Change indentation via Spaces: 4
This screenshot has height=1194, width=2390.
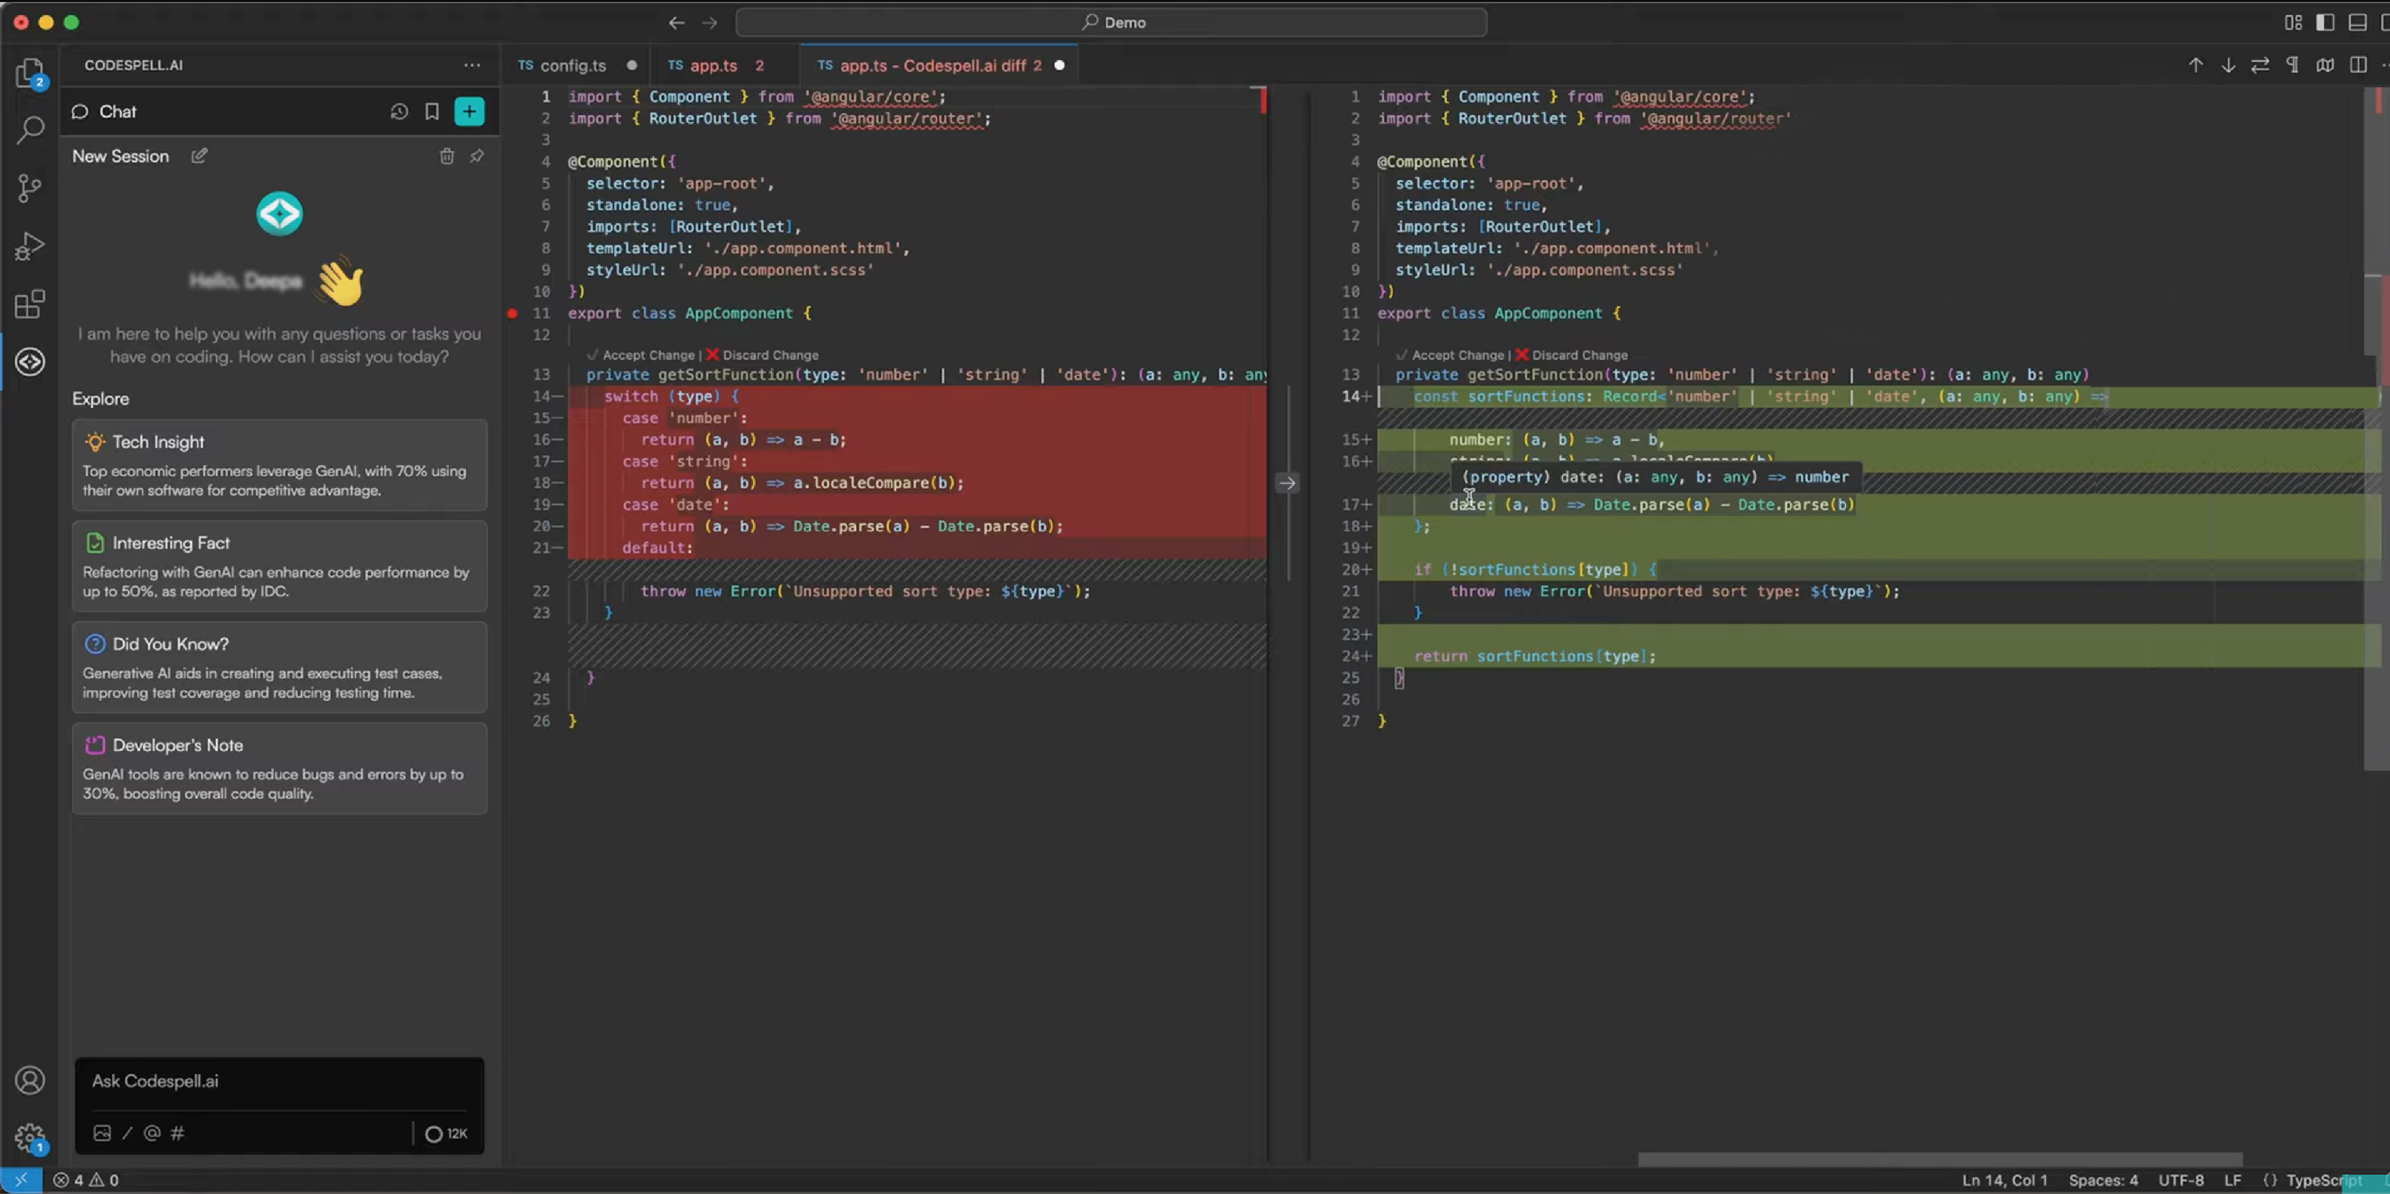point(2103,1180)
